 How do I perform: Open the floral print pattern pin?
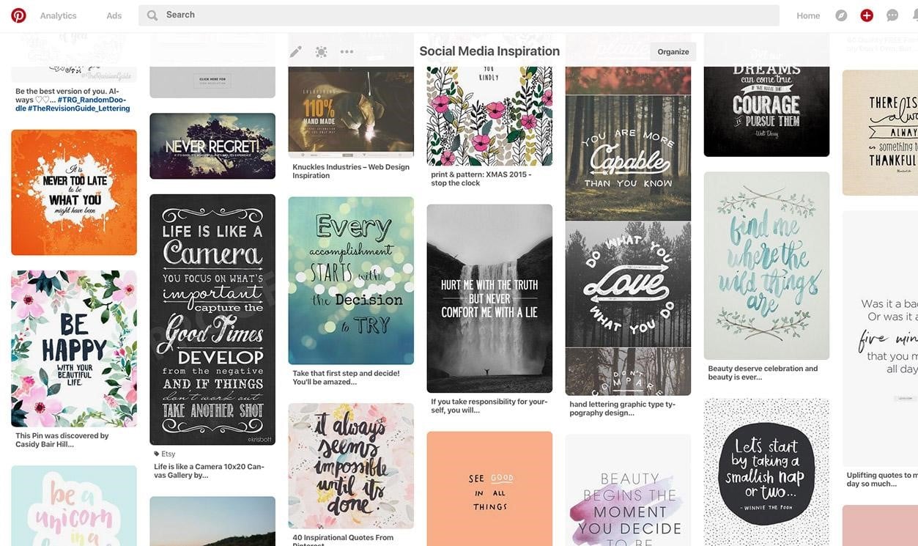tap(489, 117)
